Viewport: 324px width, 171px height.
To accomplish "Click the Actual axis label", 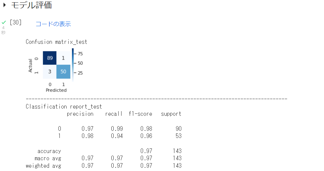I will pos(31,65).
